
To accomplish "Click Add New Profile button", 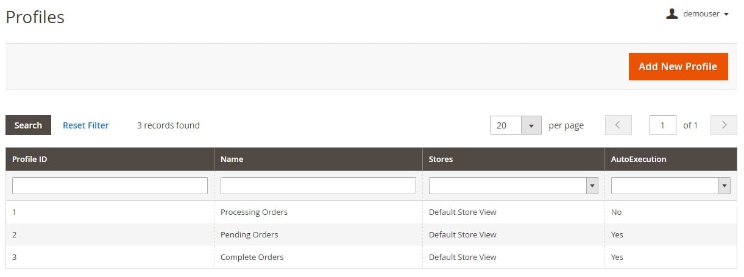I will click(678, 66).
